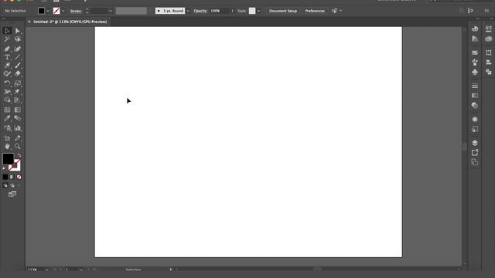Select the Mesh tool
495x278 pixels.
(7, 110)
